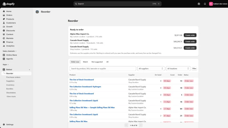Expand the Sales channels section
The image size is (228, 128).
pyautogui.click(x=9, y=51)
